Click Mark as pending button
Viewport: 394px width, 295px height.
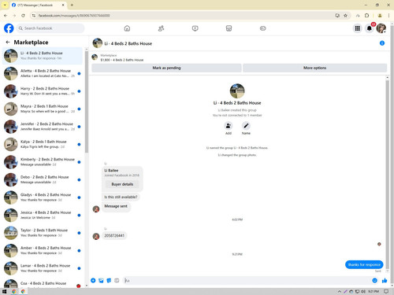coord(166,68)
